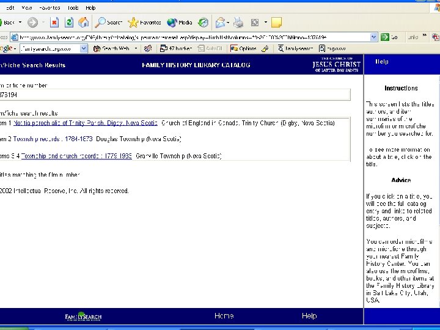Open Favorites star in the toolbar
Viewport: 440px width, 330px height.
tap(144, 23)
